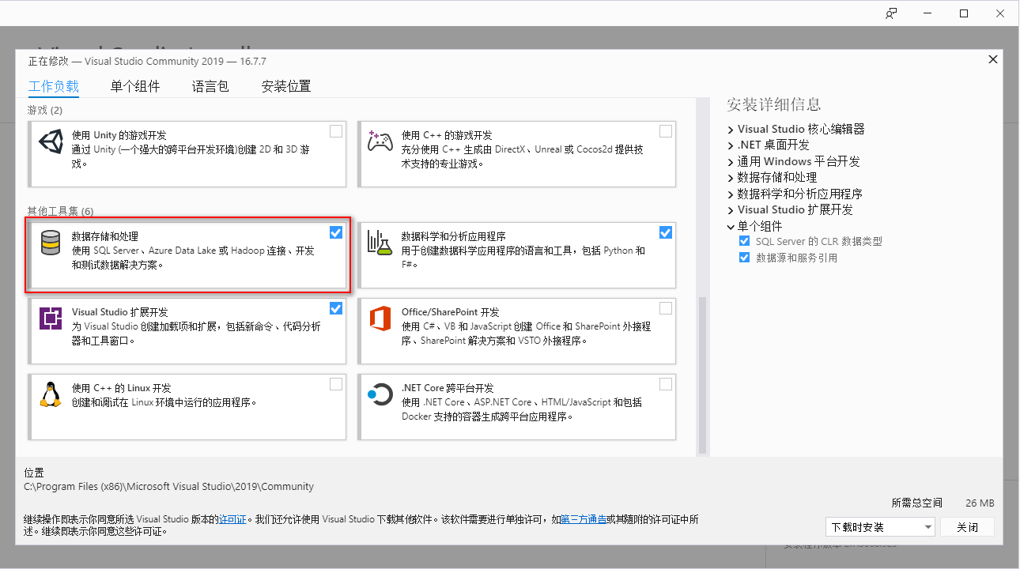This screenshot has width=1020, height=569.
Task: Check the C++ Linux 开发 workload
Action: pyautogui.click(x=336, y=384)
